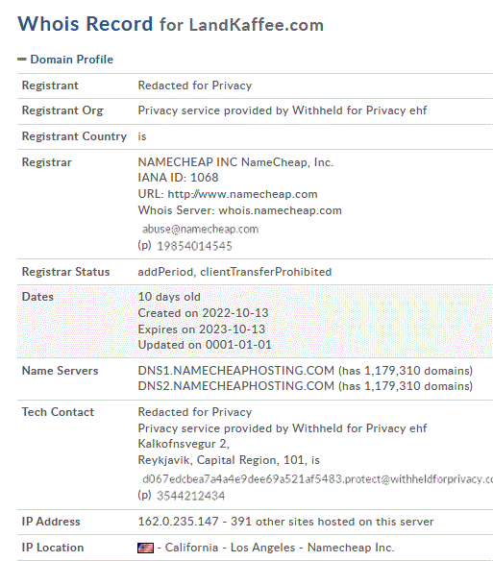
Task: Click Tech Contact 'Redacted for Privacy' line
Action: coord(195,412)
